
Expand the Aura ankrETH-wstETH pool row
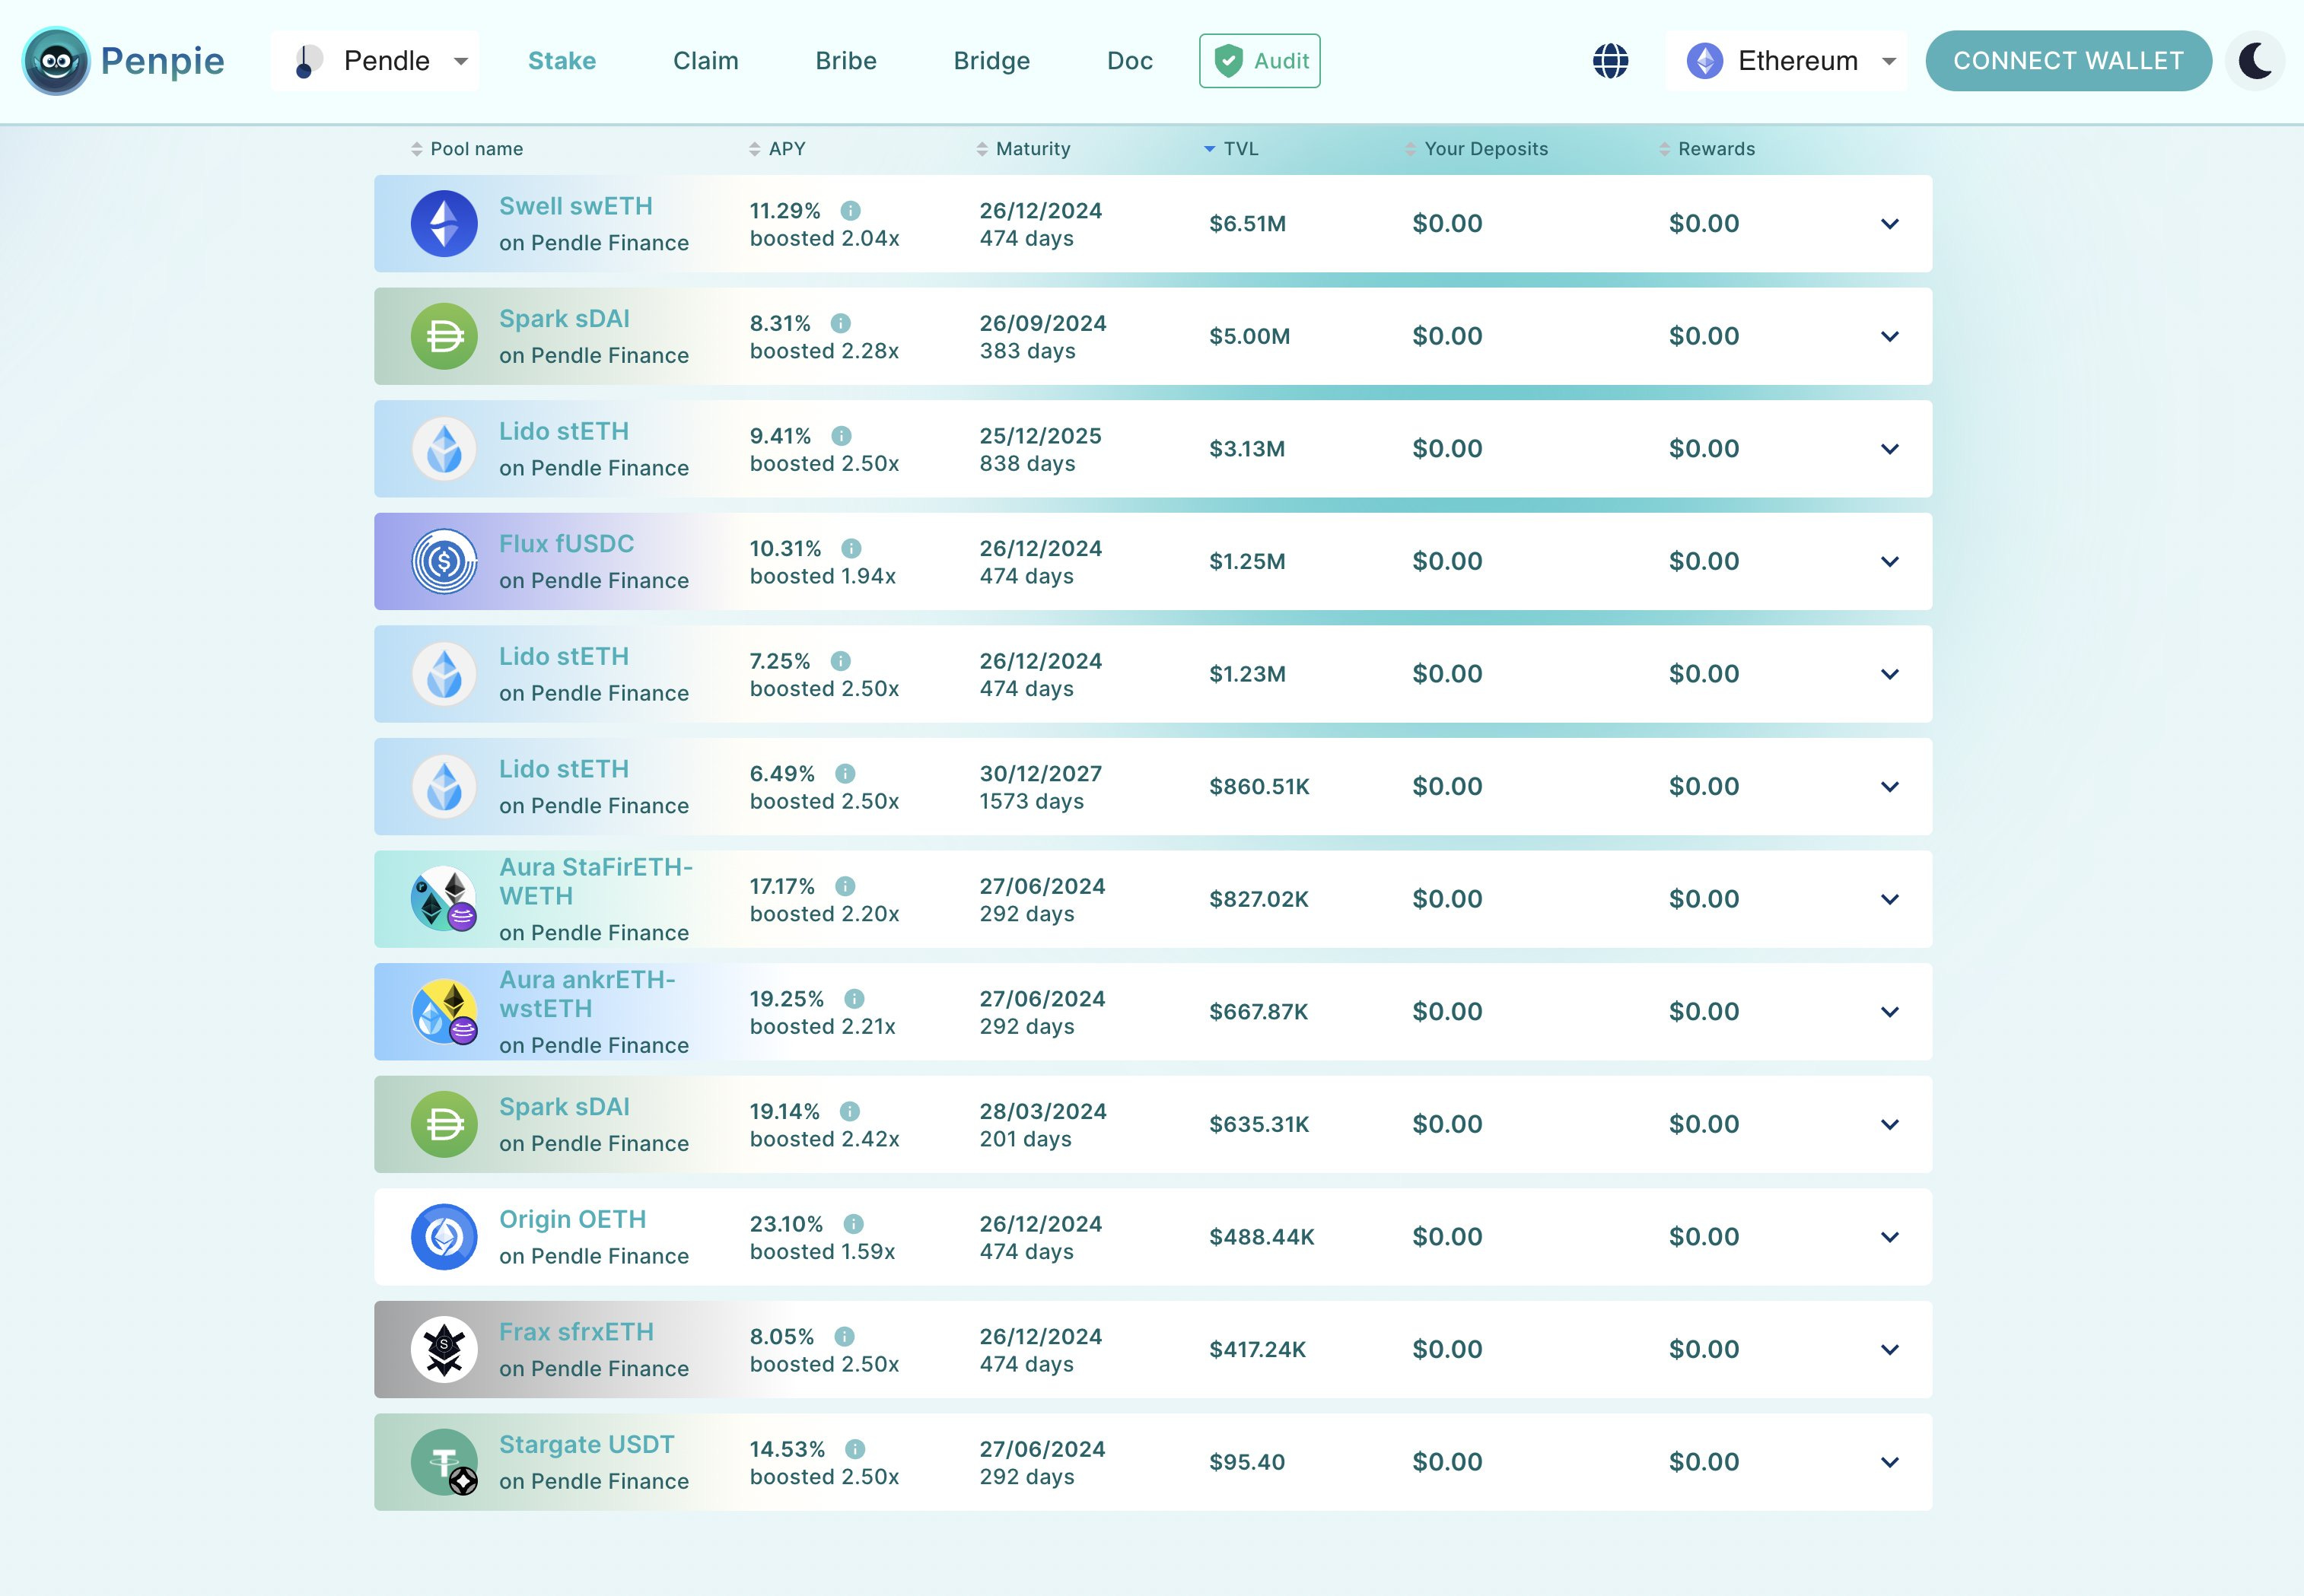[1889, 1012]
